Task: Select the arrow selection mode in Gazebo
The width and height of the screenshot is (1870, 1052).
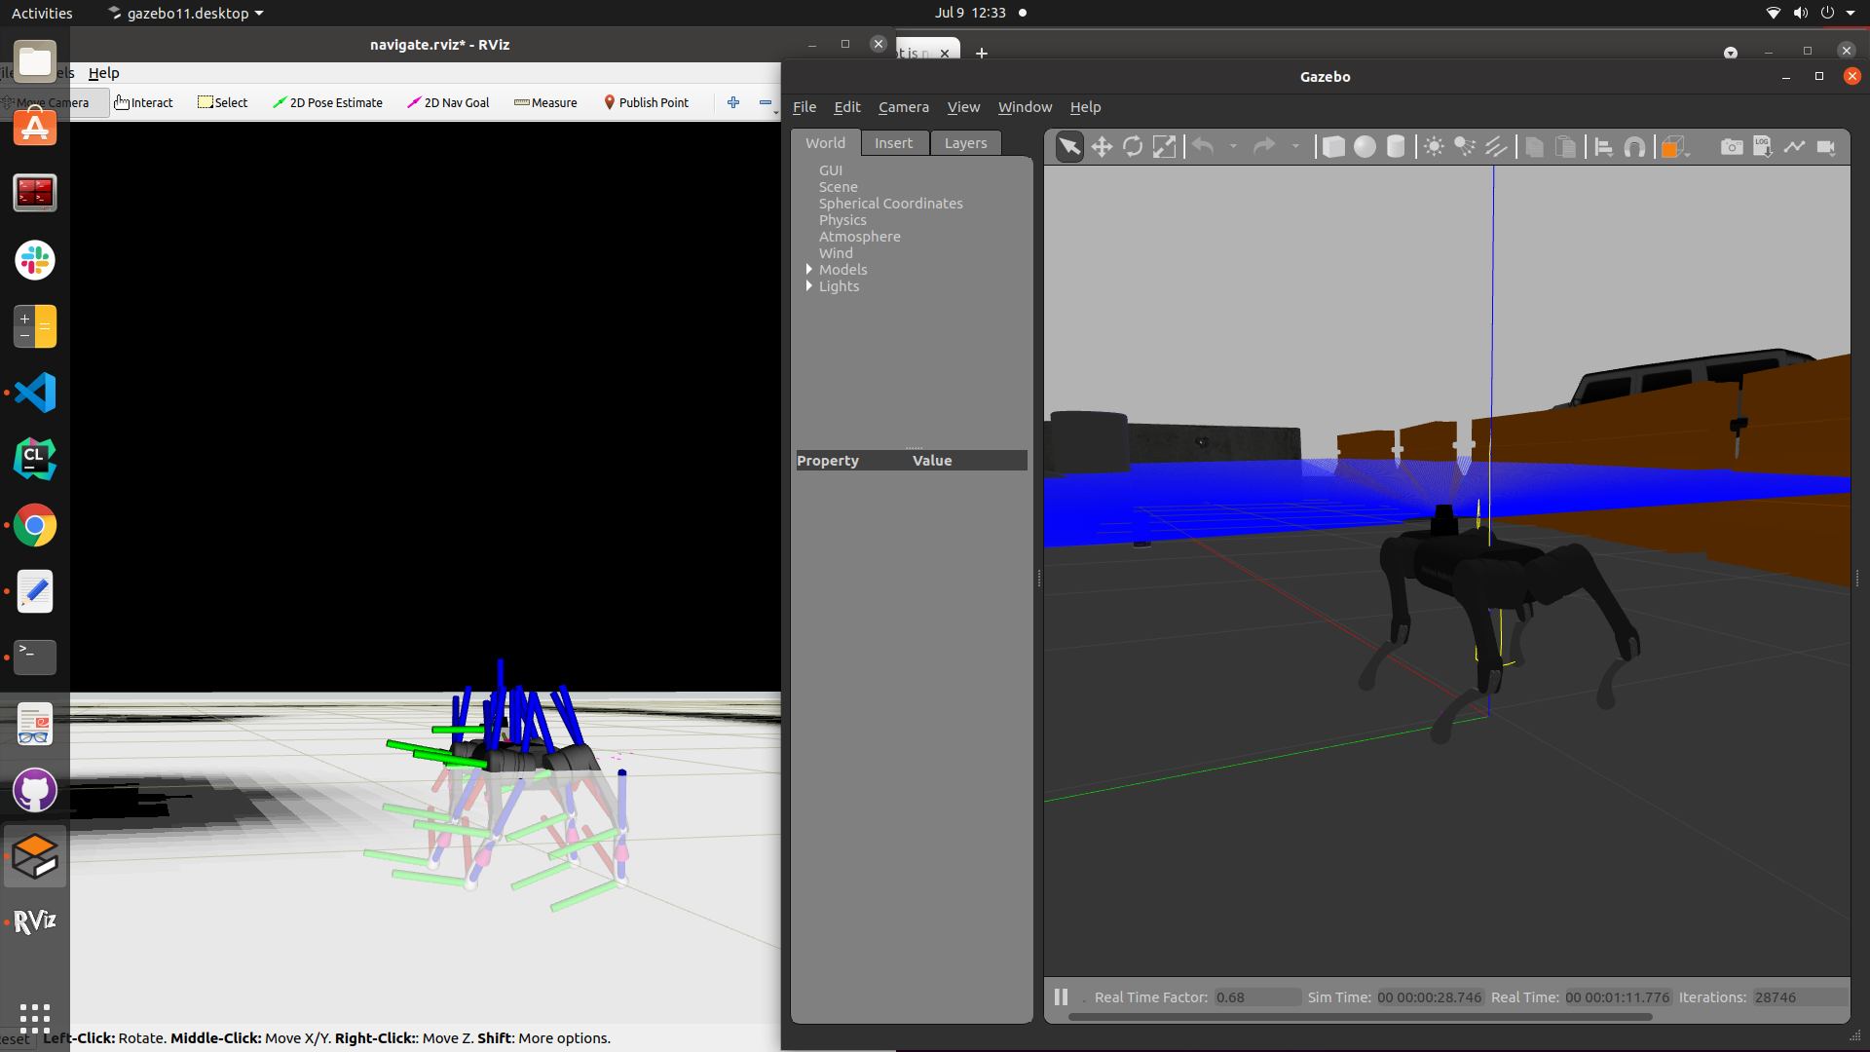Action: pos(1069,147)
